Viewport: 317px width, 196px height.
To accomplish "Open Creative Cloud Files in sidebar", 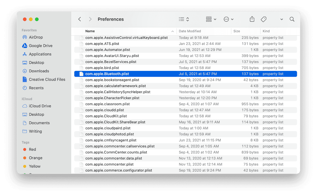I will pyautogui.click(x=47, y=79).
